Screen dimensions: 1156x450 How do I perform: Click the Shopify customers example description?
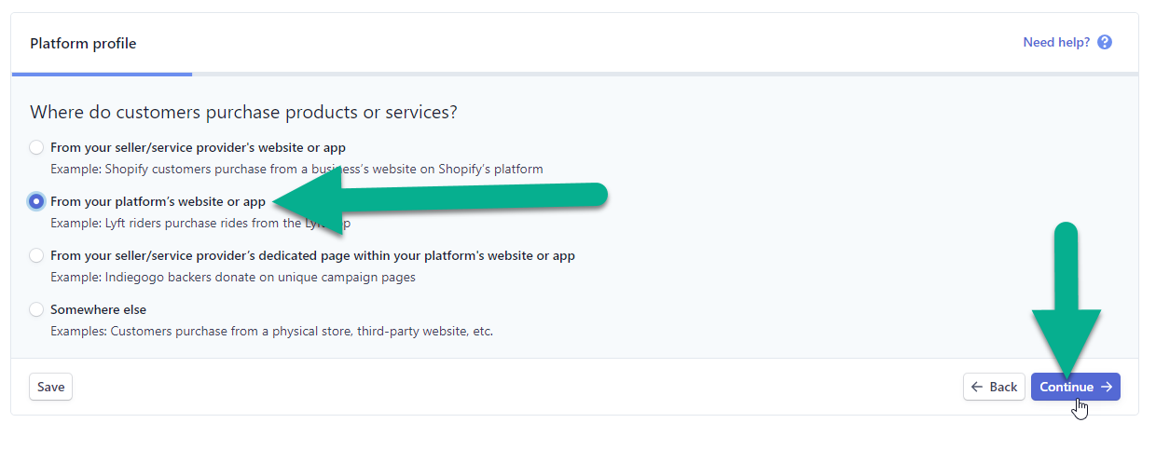[x=296, y=169]
